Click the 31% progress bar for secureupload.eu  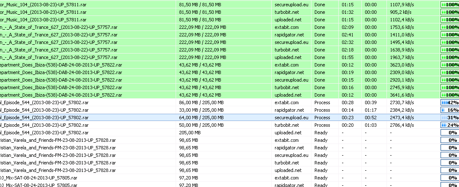tap(450, 118)
